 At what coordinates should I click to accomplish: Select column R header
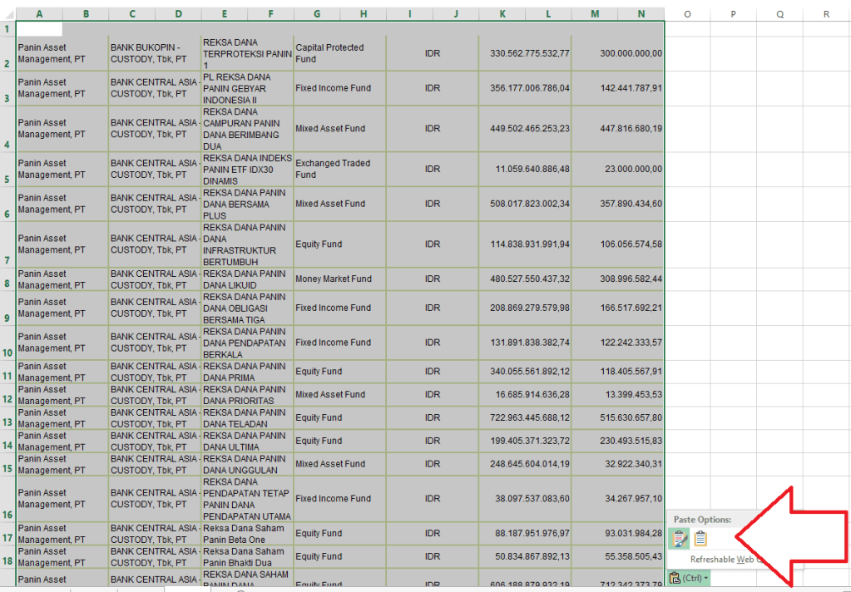click(826, 14)
